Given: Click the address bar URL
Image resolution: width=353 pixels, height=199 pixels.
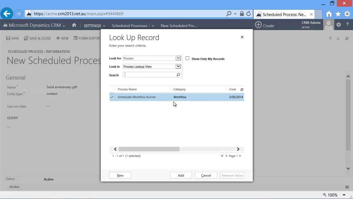Looking at the screenshot, I should [79, 14].
